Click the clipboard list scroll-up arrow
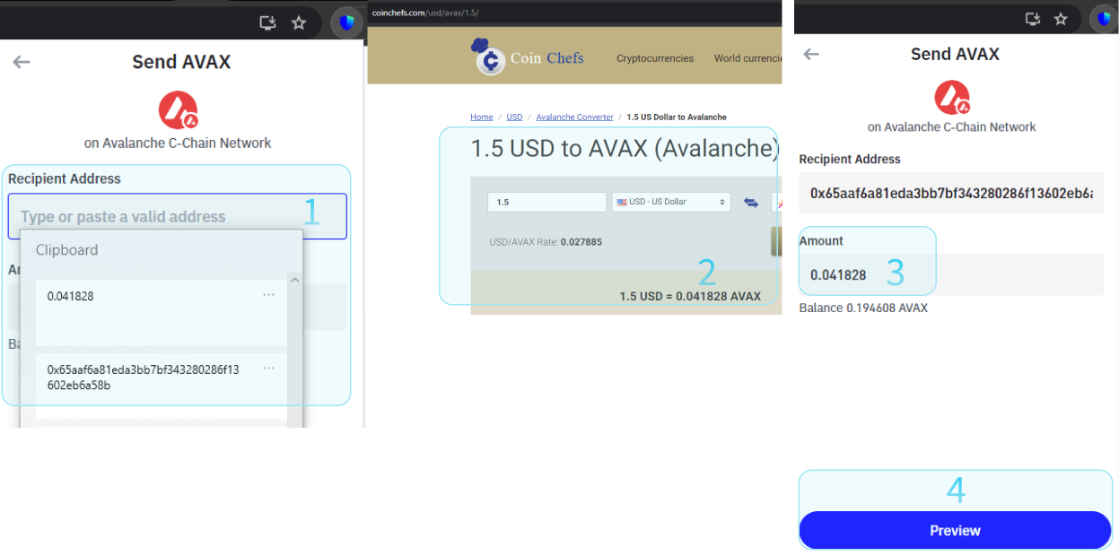The image size is (1119, 556). pyautogui.click(x=294, y=280)
